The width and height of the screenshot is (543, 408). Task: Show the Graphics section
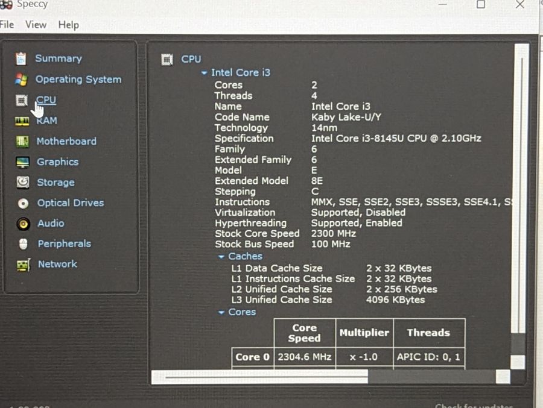point(57,162)
